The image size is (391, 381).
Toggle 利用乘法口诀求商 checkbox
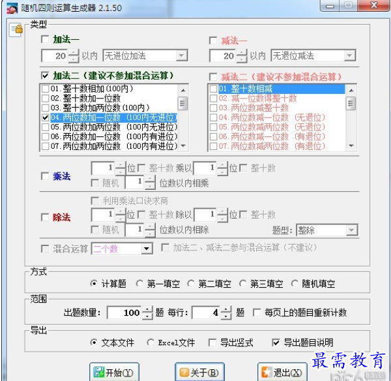pyautogui.click(x=94, y=201)
